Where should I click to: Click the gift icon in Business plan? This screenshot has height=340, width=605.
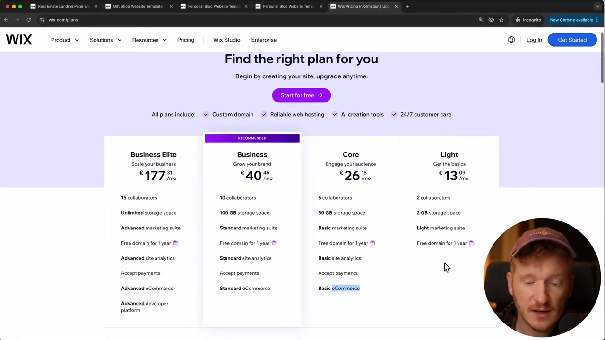click(274, 243)
